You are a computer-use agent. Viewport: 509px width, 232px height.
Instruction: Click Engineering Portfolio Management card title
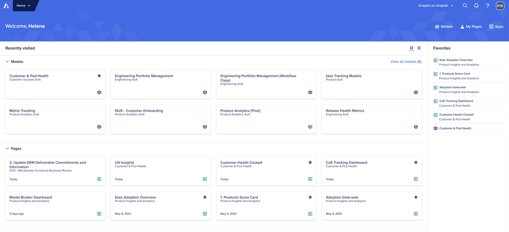pyautogui.click(x=144, y=76)
